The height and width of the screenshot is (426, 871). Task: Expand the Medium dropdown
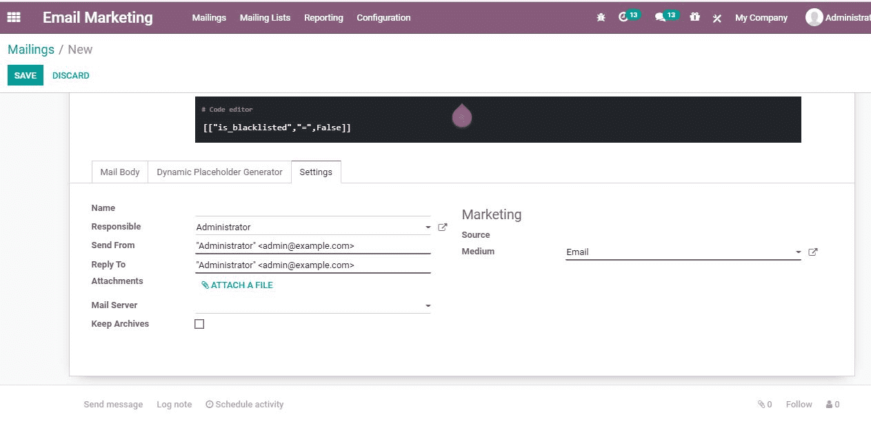pyautogui.click(x=798, y=252)
